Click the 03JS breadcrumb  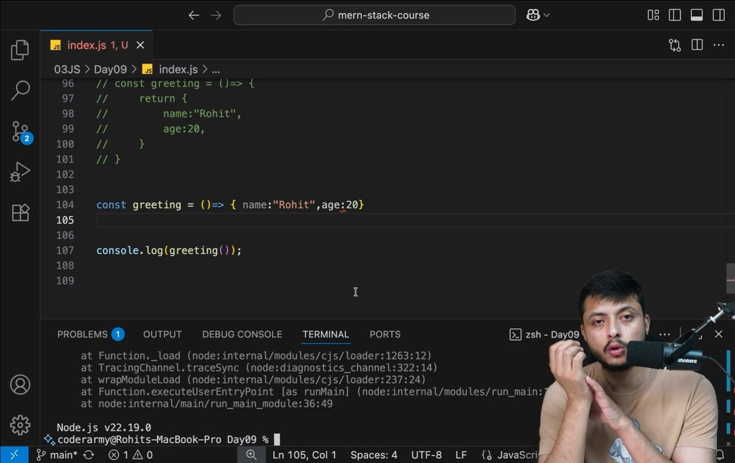[67, 69]
